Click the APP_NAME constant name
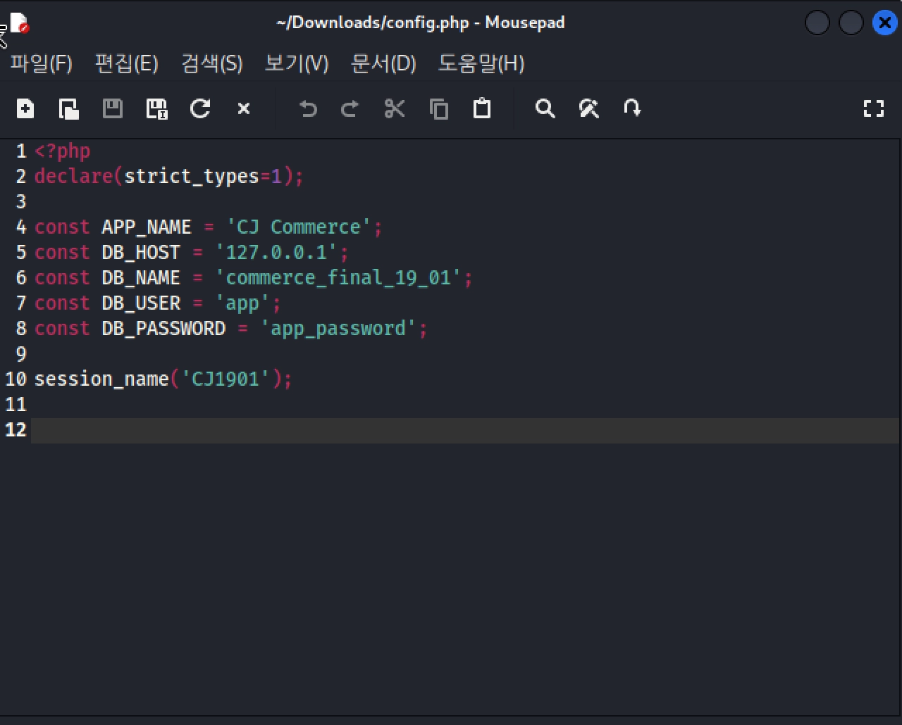This screenshot has height=725, width=902. point(147,227)
